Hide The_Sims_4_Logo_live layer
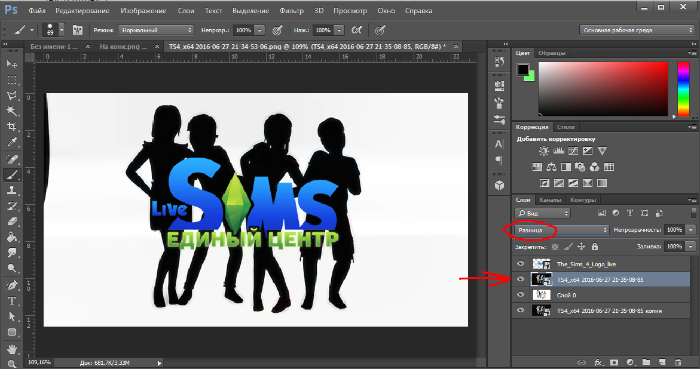 [x=521, y=264]
